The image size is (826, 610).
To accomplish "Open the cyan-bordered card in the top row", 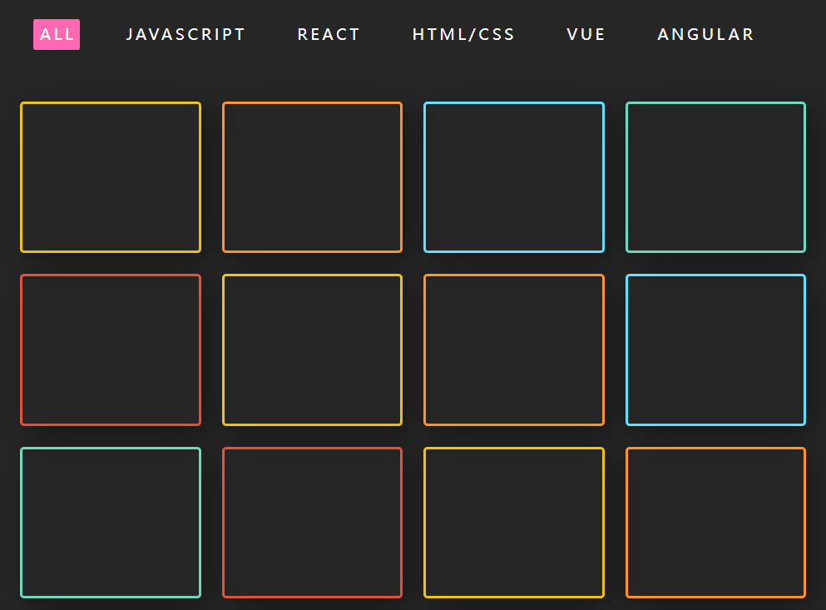I will tap(513, 176).
